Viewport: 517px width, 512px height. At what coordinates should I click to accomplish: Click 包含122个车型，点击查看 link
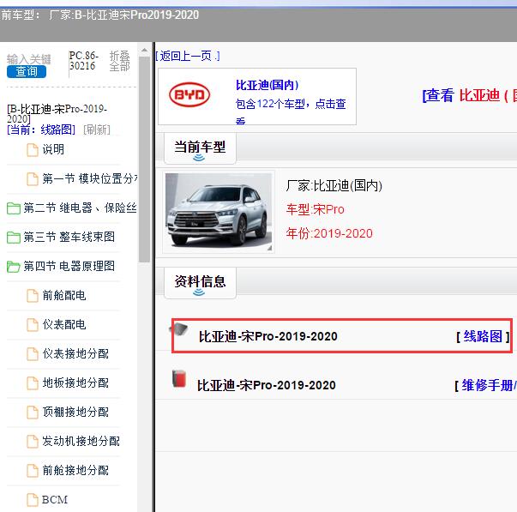tap(291, 110)
